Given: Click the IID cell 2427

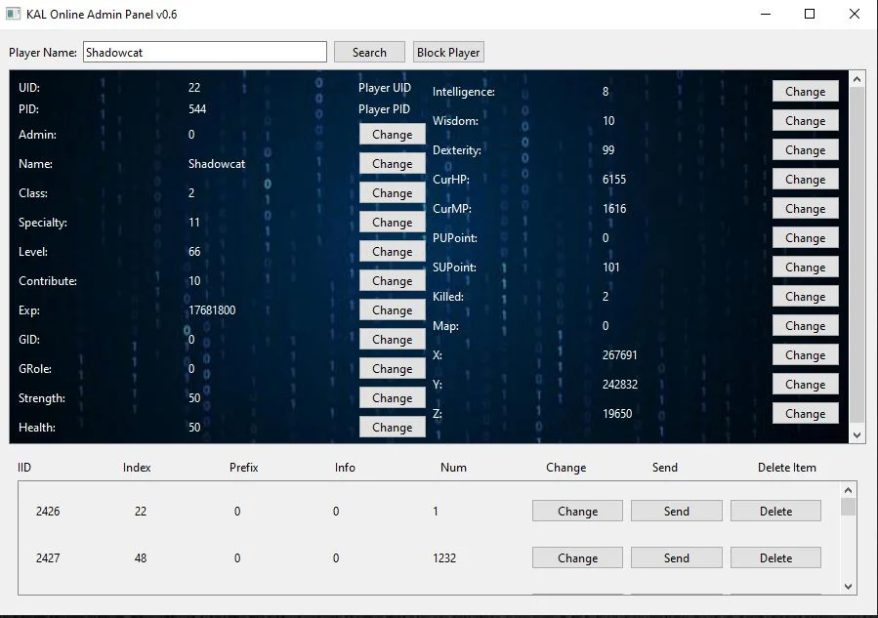Looking at the screenshot, I should [x=48, y=558].
